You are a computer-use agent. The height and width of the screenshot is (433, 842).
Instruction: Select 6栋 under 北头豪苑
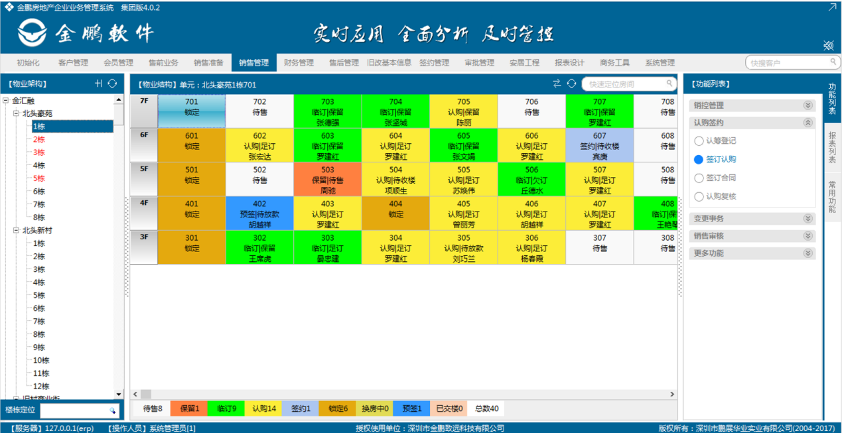39,192
